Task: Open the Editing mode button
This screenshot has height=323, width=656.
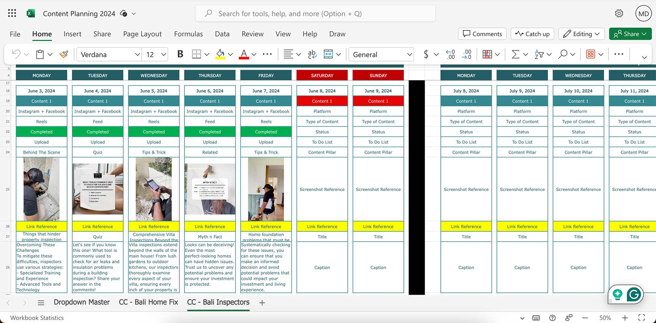Action: pos(582,34)
